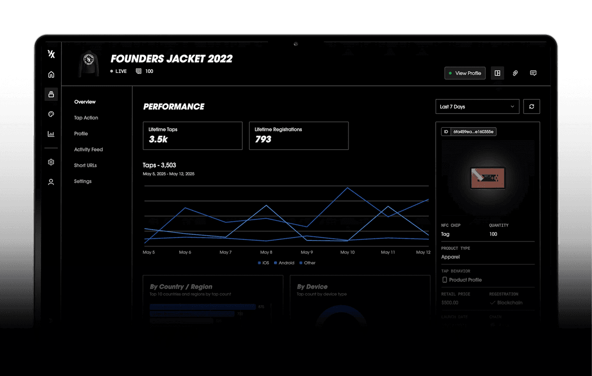
Task: Click the FOUNDERS JACKET 2022 title
Action: (x=171, y=59)
